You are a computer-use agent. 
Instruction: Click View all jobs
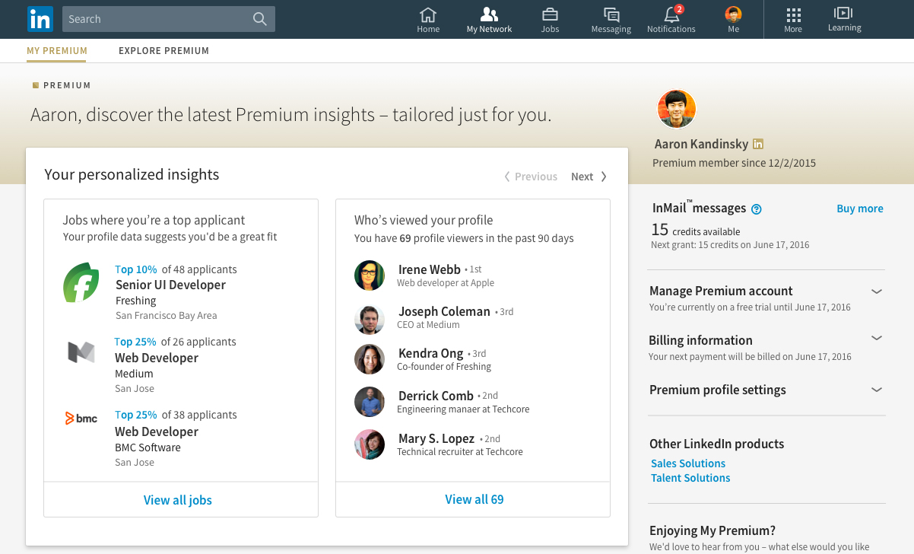(178, 500)
